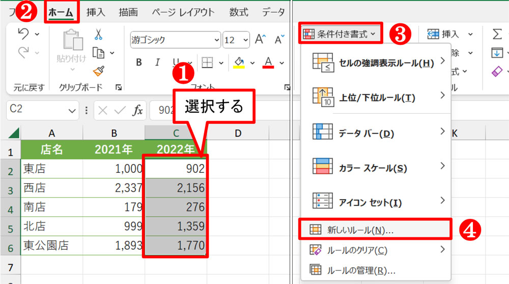The image size is (509, 284).
Task: Open the Undo history dropdown arrow
Action: [x=37, y=34]
